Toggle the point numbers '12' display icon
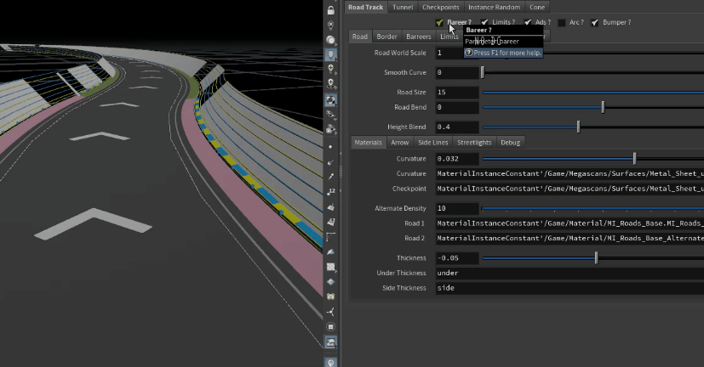 (330, 191)
